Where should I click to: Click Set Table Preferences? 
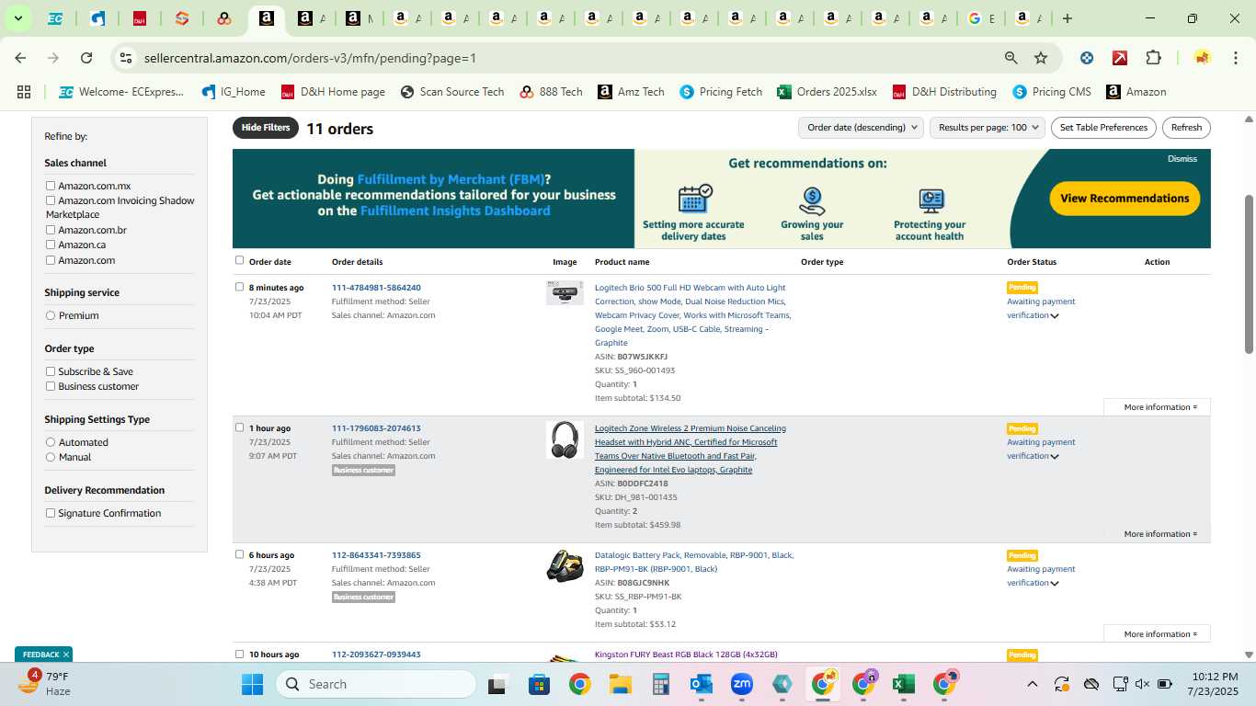[1103, 128]
